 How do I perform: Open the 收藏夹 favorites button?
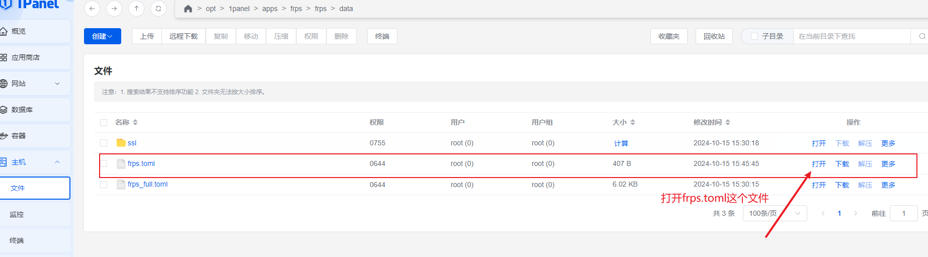pos(669,36)
